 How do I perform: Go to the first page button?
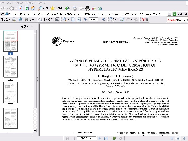[67, 138]
